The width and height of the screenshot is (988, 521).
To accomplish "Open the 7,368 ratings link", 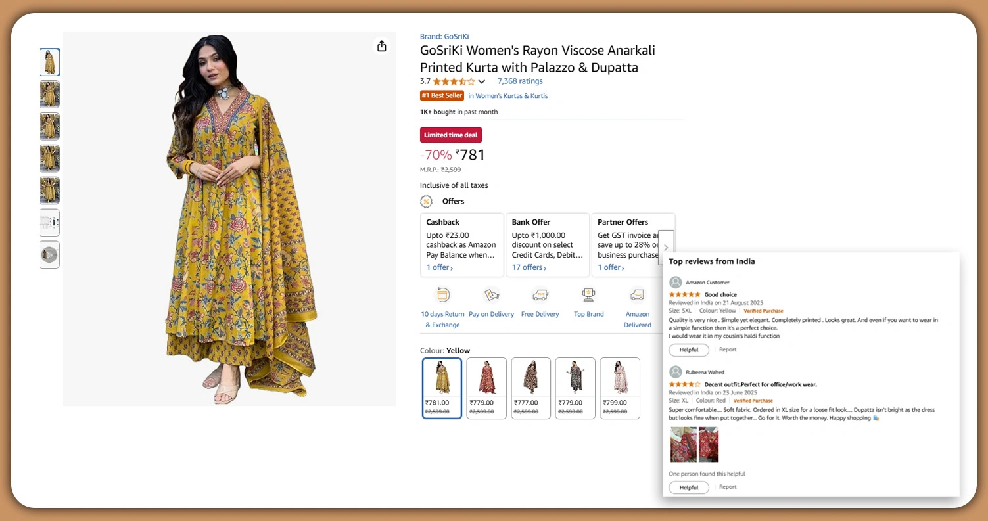I will [x=520, y=81].
